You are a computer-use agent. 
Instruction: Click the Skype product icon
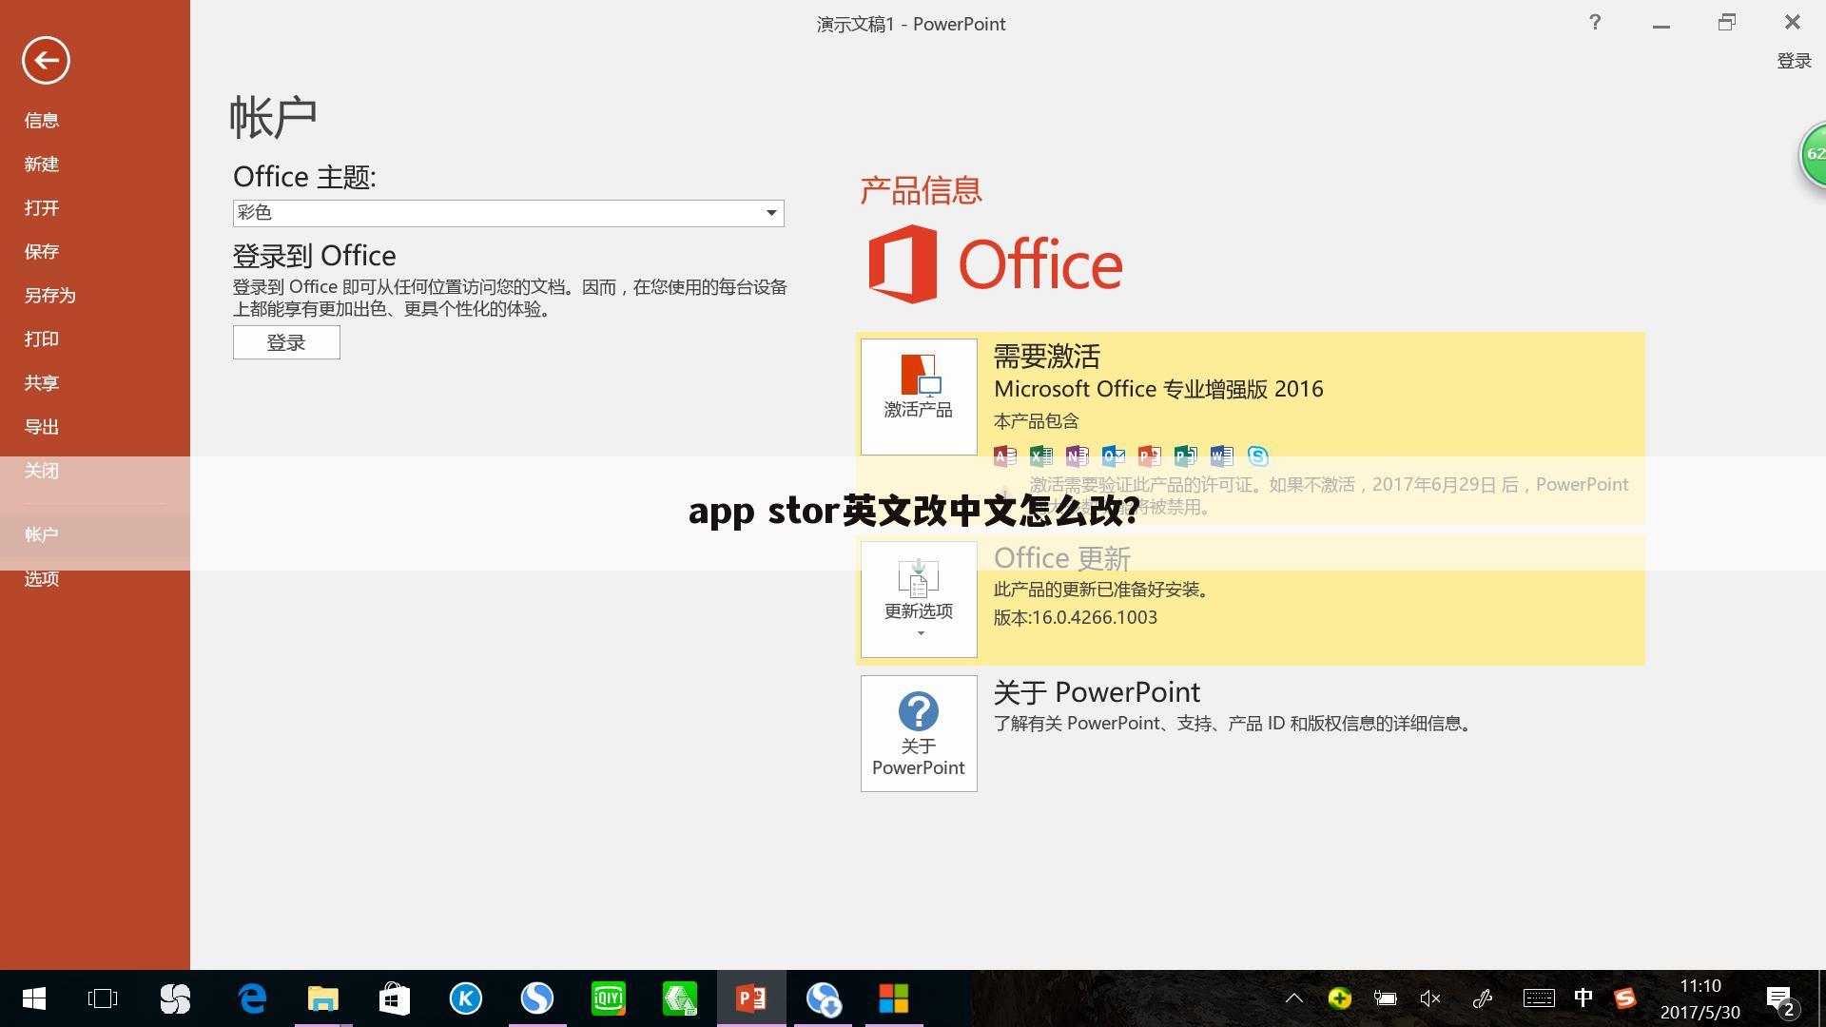[x=1258, y=456]
